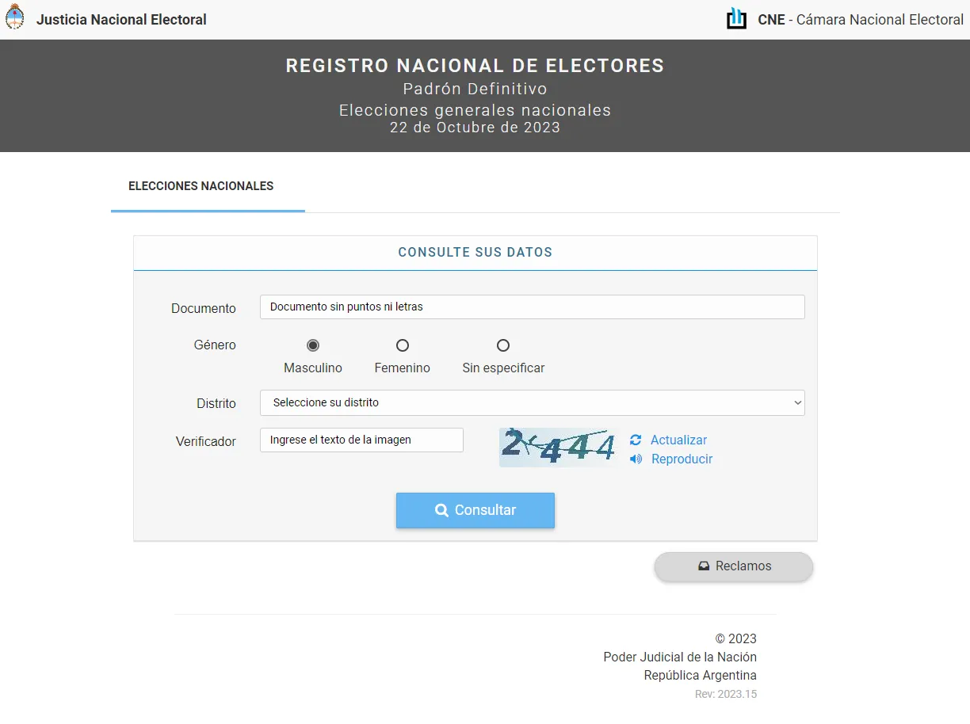
Task: Click the Justicia Nacional Electoral header title
Action: coord(121,20)
